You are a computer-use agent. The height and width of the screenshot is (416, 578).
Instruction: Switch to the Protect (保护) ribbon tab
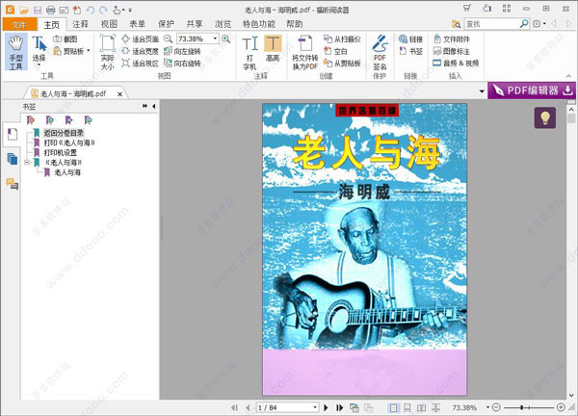(x=166, y=24)
